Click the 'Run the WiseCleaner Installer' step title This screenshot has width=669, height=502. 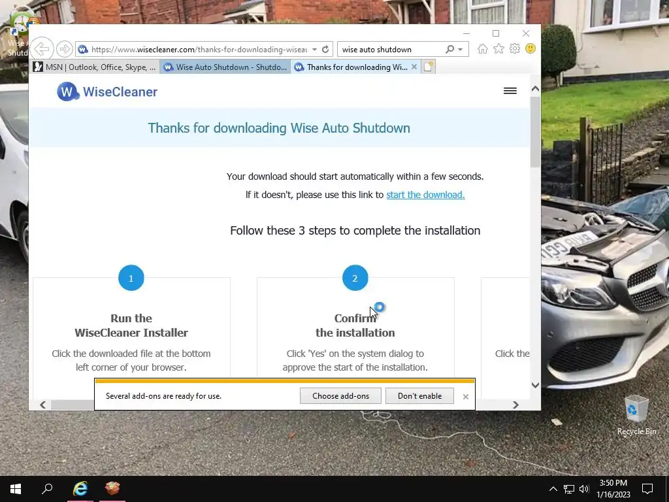tap(131, 326)
